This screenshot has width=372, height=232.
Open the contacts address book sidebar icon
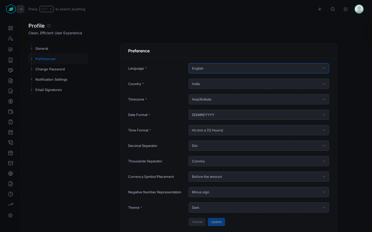11,49
